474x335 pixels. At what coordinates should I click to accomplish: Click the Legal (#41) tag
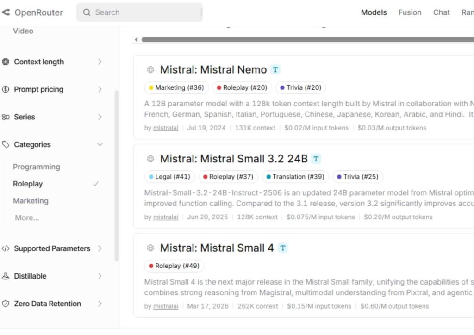(x=169, y=177)
